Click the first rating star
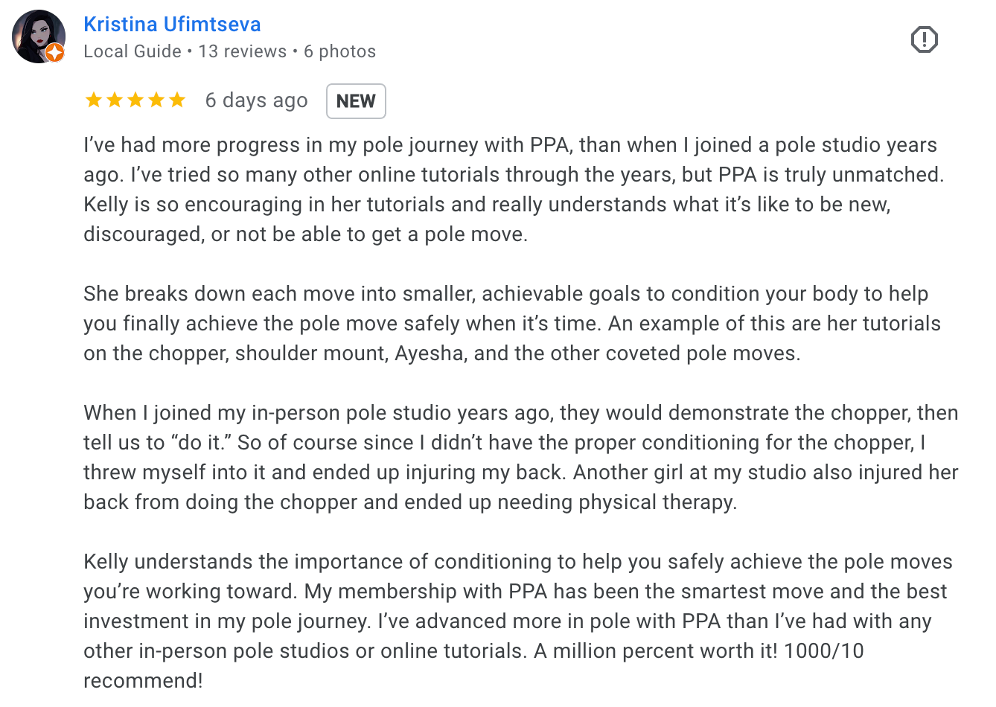The width and height of the screenshot is (996, 707). [x=94, y=100]
